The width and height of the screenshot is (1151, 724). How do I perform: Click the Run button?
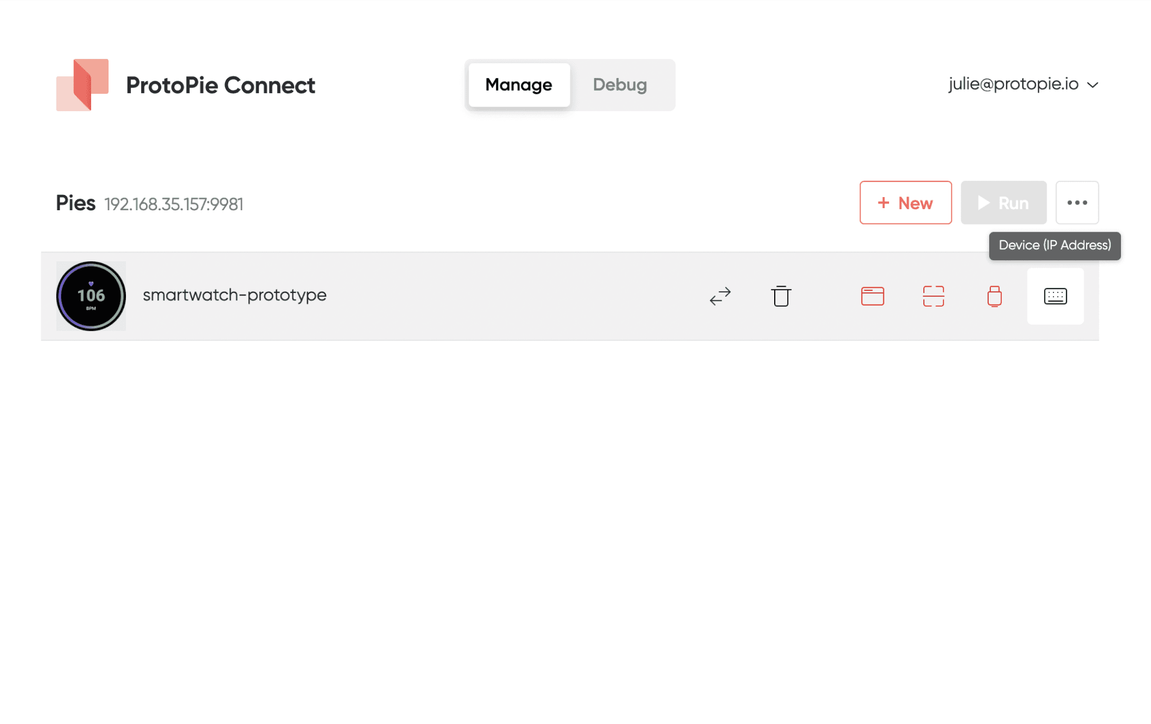tap(1003, 202)
